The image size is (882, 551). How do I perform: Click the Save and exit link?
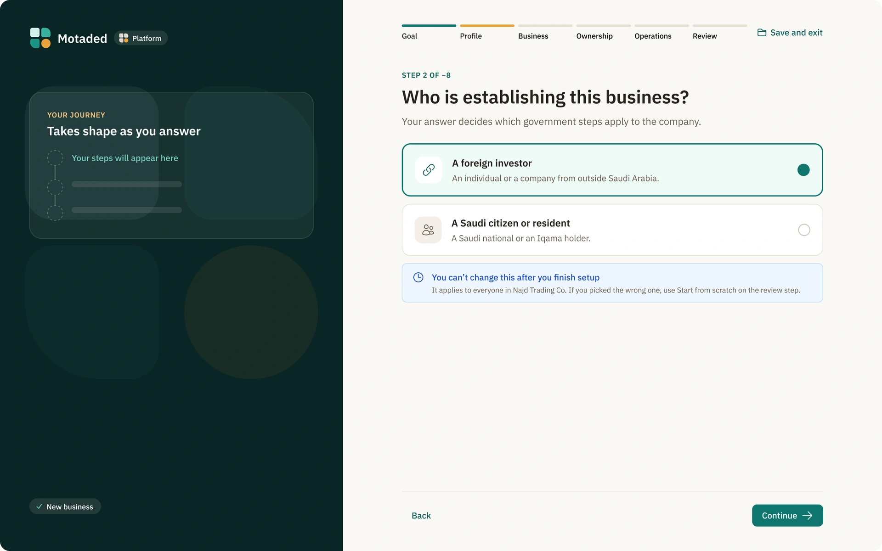click(790, 33)
